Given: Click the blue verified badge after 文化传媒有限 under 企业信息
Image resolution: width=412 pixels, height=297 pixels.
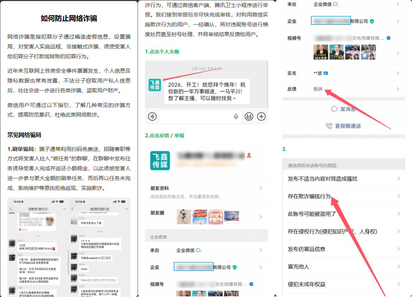Looking at the screenshot, I should point(252,284).
